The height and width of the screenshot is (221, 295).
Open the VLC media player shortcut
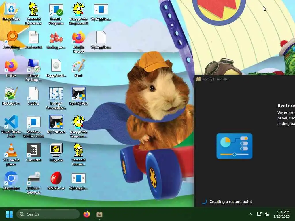11,155
